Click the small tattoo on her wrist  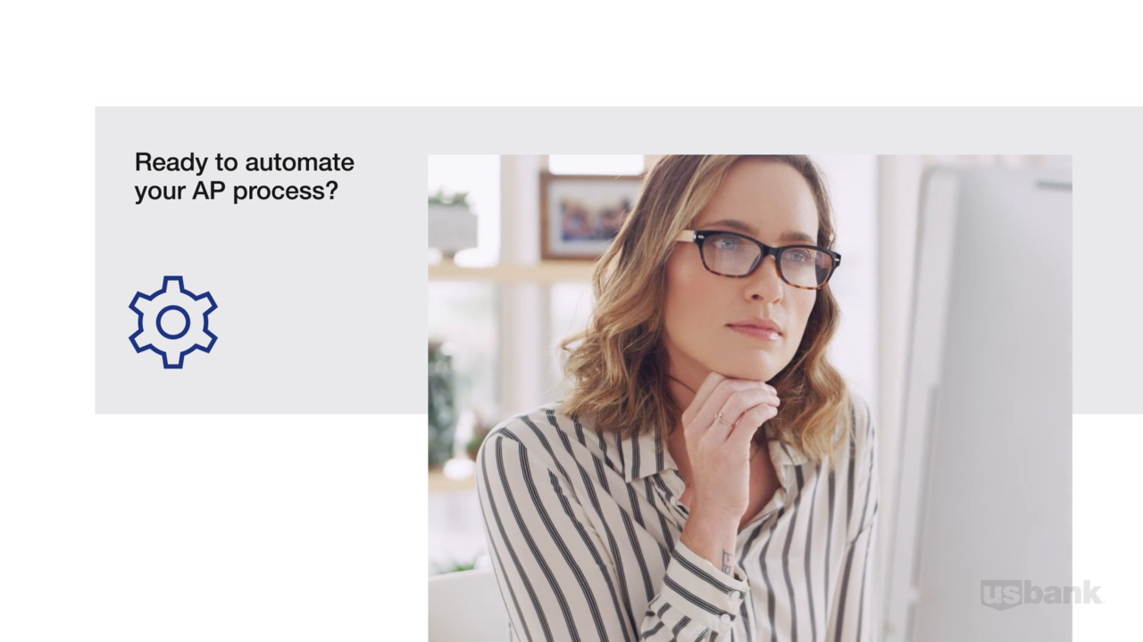pos(727,561)
